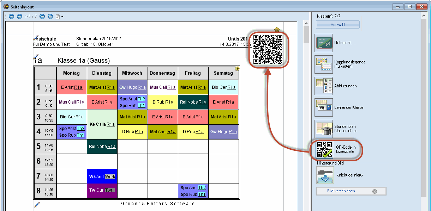Click the 'Stundenplan 2016/2017' header text
Image resolution: width=431 pixels, height=211 pixels.
[99, 39]
